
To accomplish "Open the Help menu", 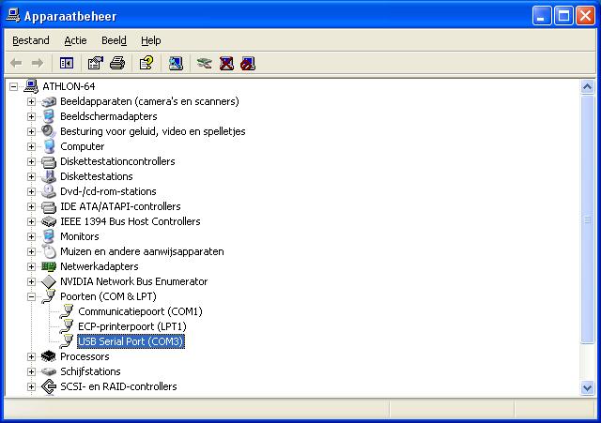I will 150,40.
